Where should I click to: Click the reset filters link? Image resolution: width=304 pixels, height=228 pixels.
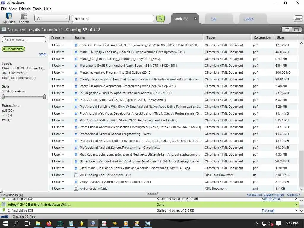click(x=42, y=54)
